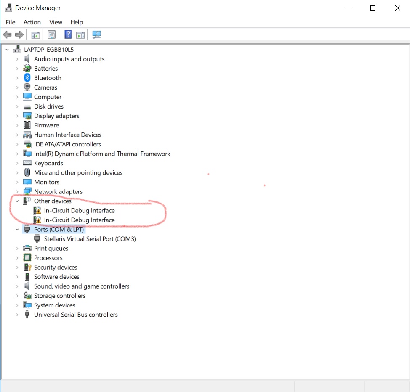The height and width of the screenshot is (392, 410).
Task: Click the Print queues printer icon
Action: 27,248
